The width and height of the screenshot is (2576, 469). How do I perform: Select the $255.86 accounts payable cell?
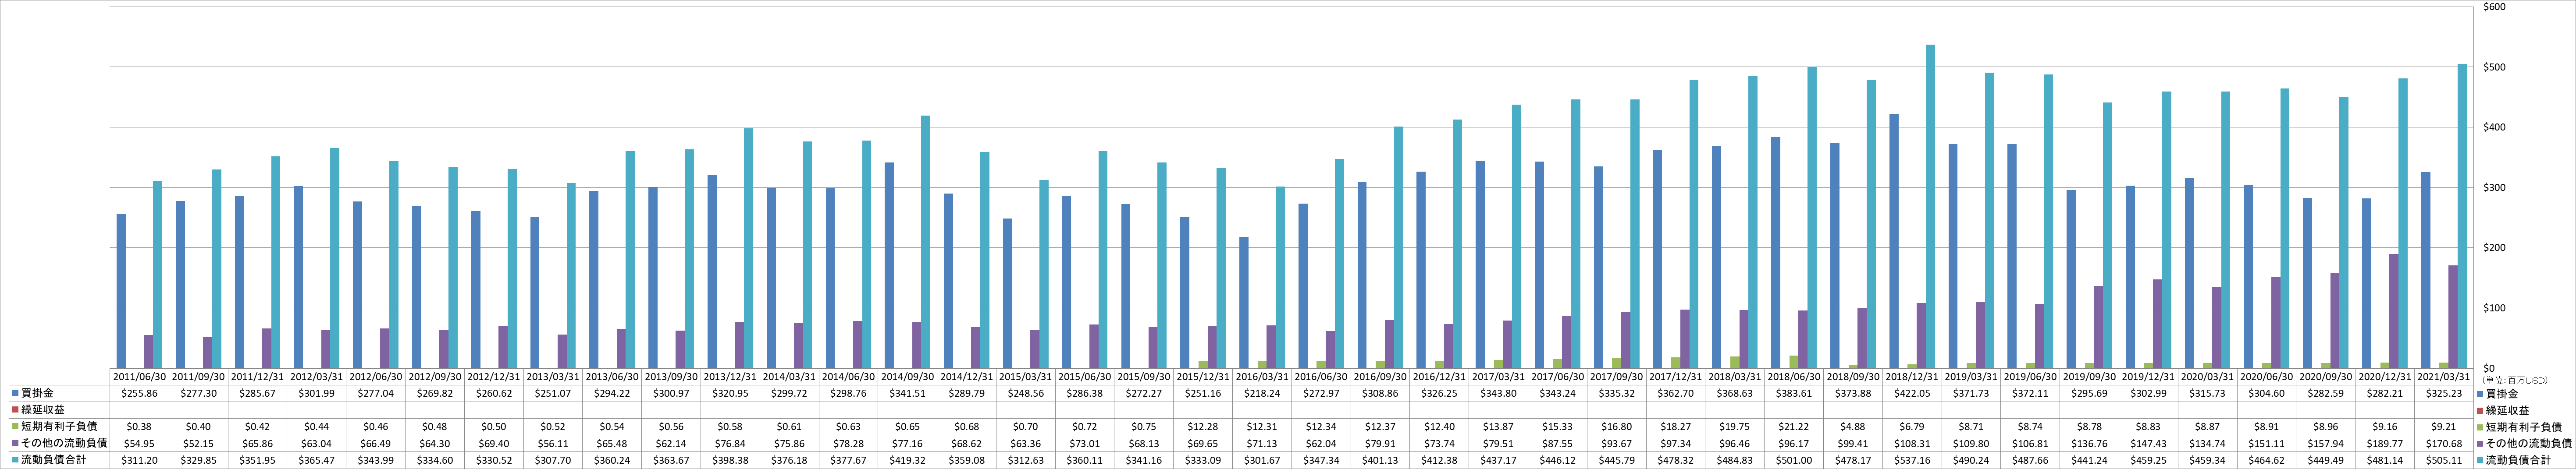click(139, 393)
